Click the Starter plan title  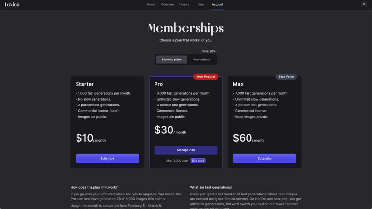point(85,84)
